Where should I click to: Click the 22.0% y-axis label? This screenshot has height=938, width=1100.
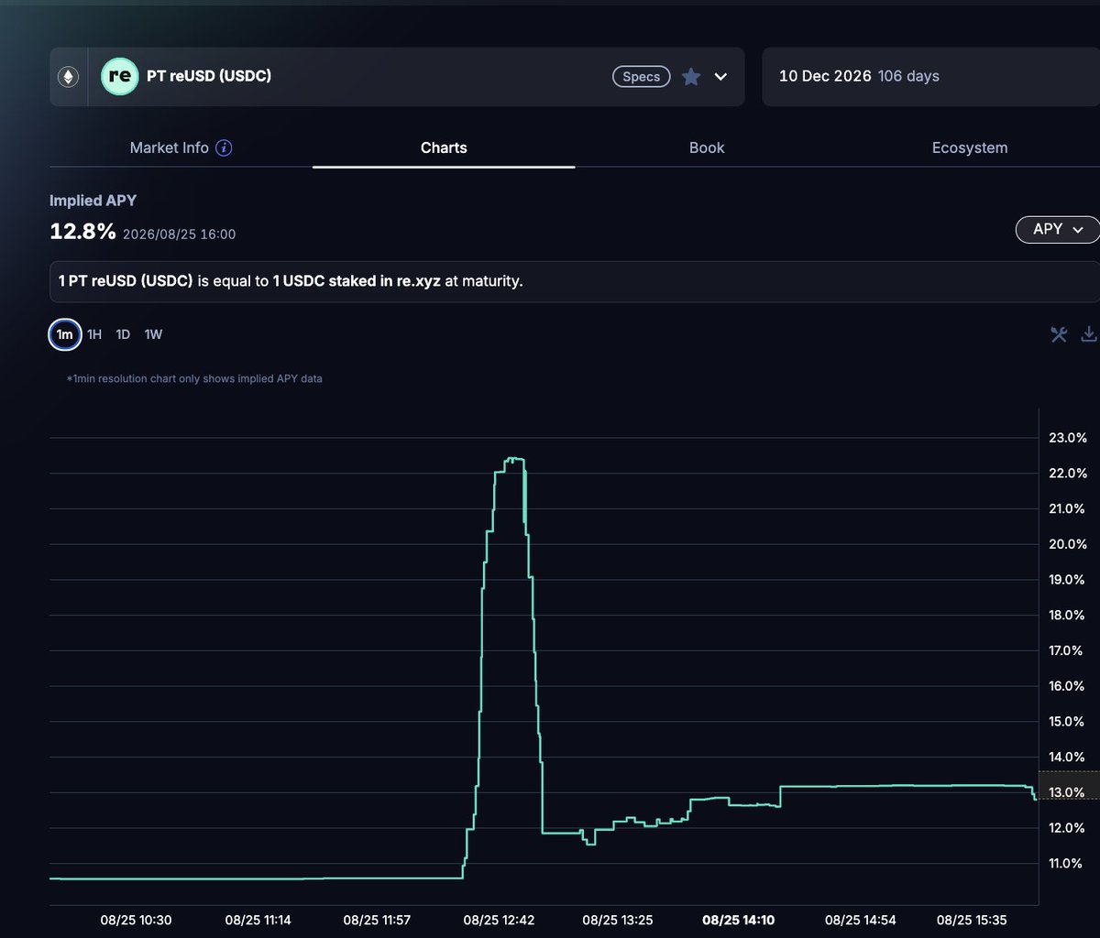tap(1067, 474)
